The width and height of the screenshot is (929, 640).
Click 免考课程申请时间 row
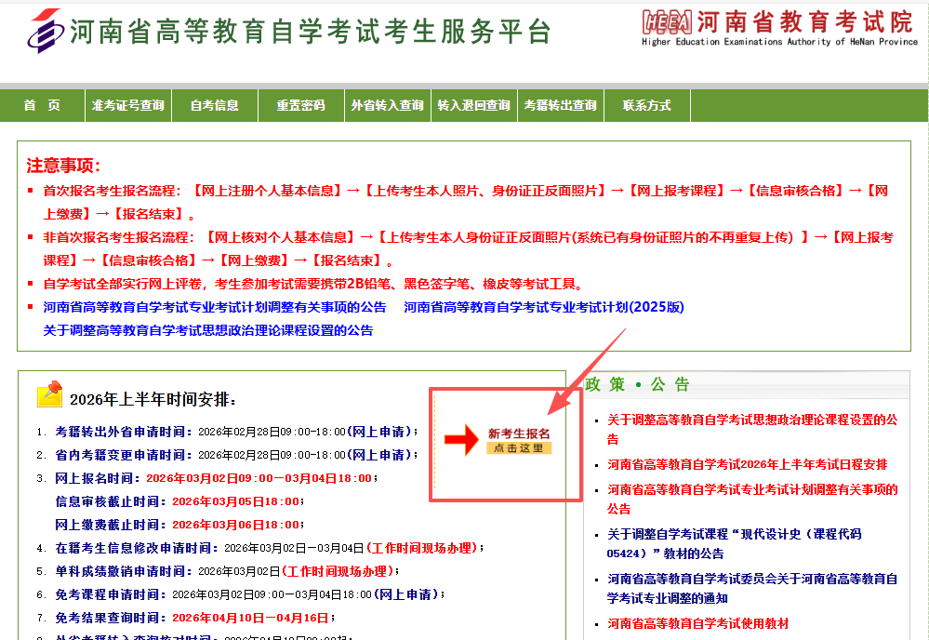(249, 594)
